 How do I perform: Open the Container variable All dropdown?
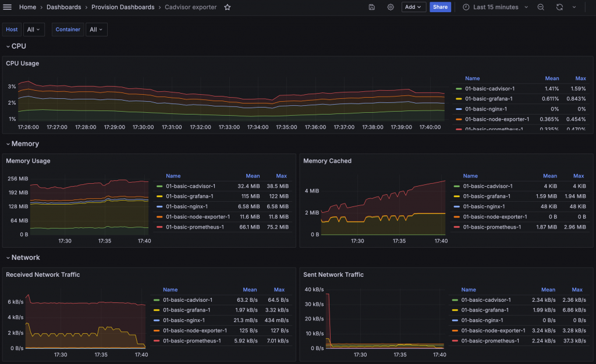(x=97, y=30)
